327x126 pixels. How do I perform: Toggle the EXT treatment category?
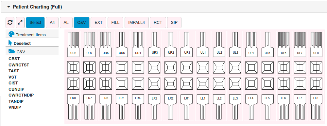click(98, 23)
